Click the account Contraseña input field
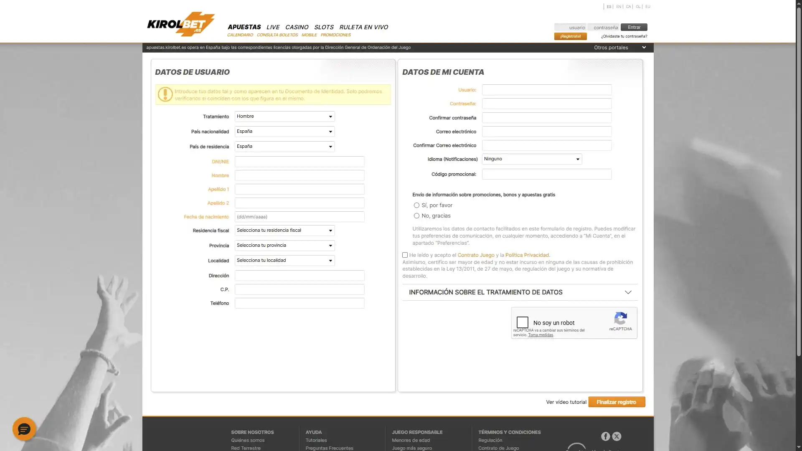802x451 pixels. (547, 104)
